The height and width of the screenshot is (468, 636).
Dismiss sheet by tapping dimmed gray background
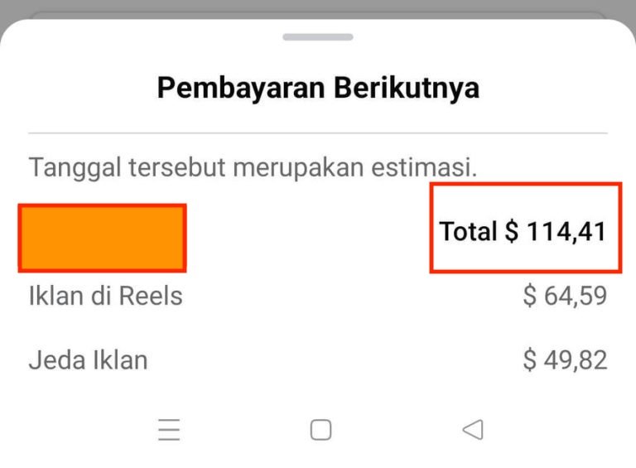click(318, 7)
